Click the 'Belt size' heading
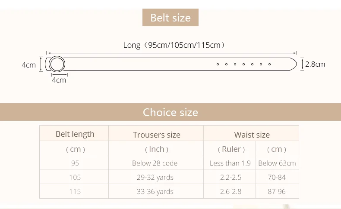This screenshot has width=341, height=209. click(x=170, y=18)
